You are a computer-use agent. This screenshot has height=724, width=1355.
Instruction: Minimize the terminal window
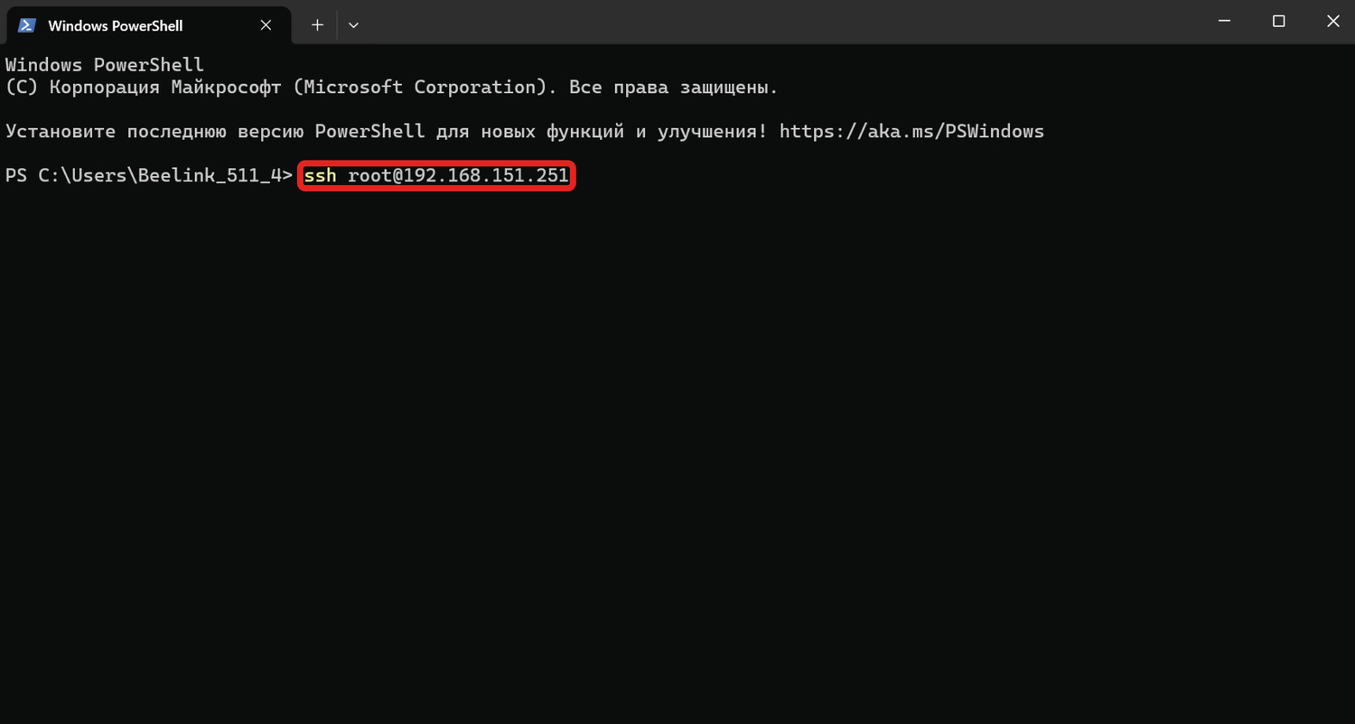coord(1224,22)
